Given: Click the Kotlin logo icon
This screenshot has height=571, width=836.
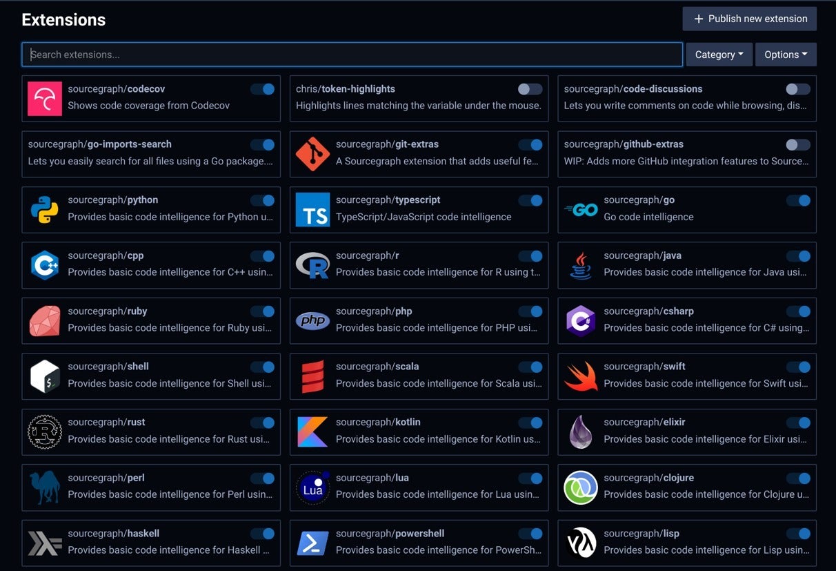Looking at the screenshot, I should pos(312,432).
